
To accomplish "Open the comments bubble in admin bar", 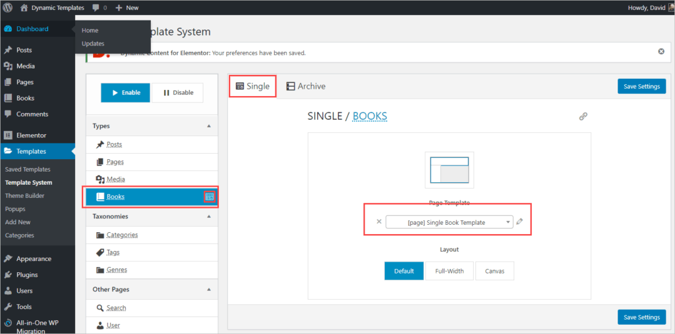I will [x=100, y=8].
